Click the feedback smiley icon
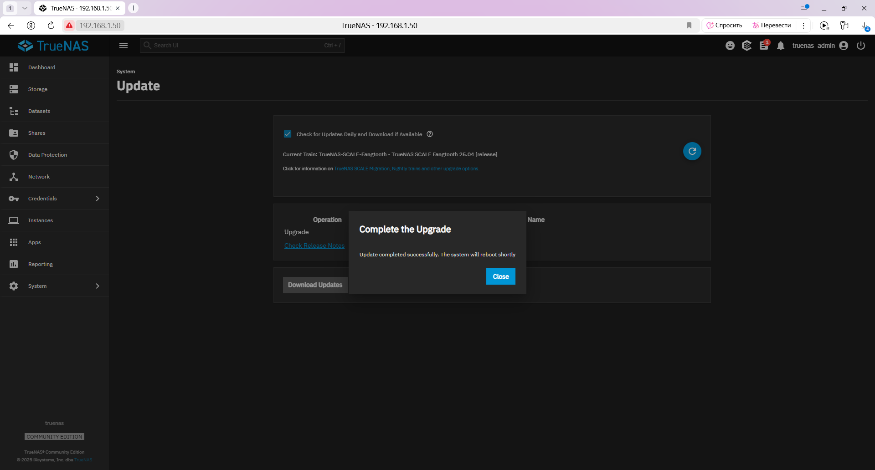This screenshot has width=875, height=470. (730, 46)
